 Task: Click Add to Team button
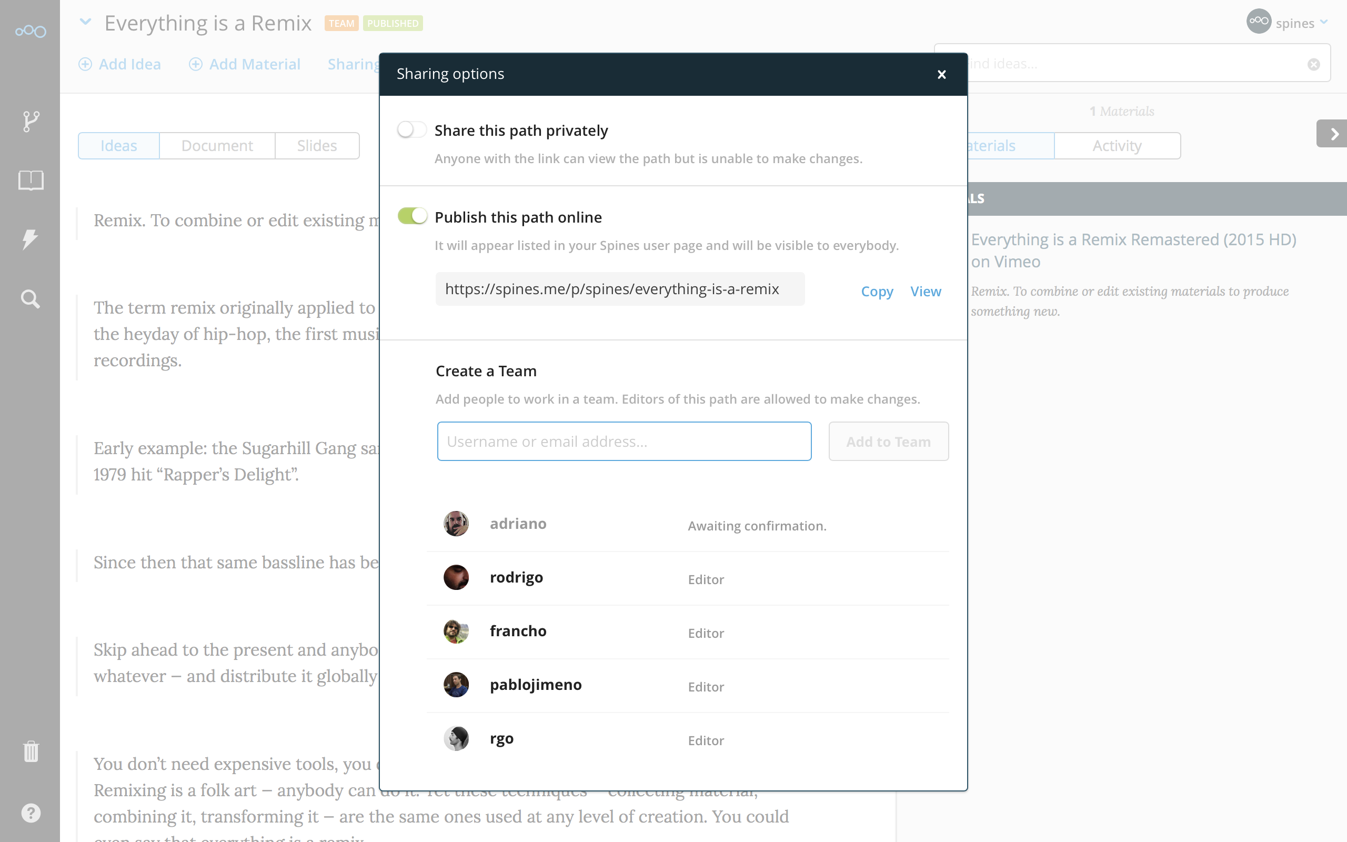[888, 441]
